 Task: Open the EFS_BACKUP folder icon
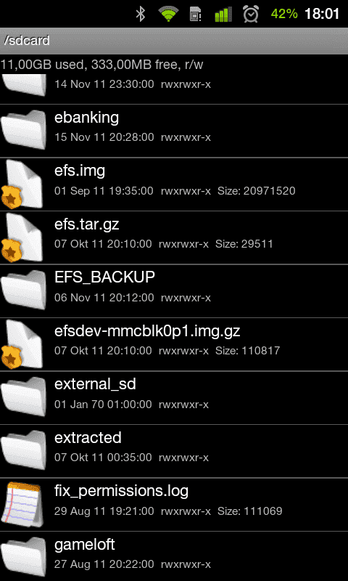[23, 290]
